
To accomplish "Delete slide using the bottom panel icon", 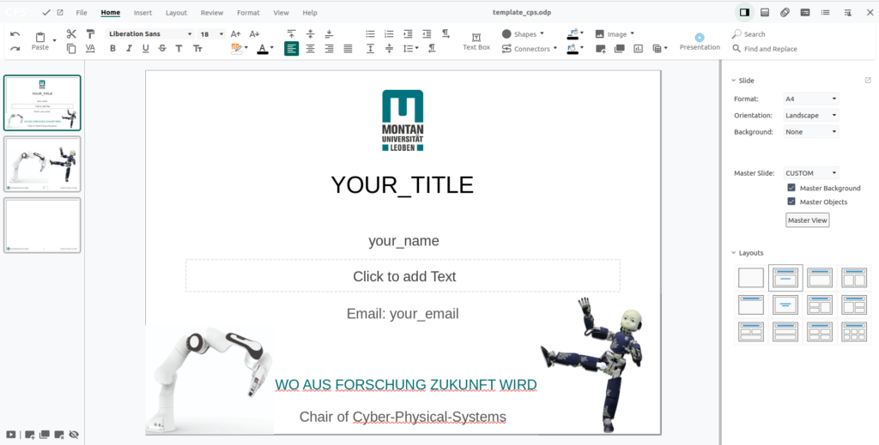I will (x=59, y=435).
